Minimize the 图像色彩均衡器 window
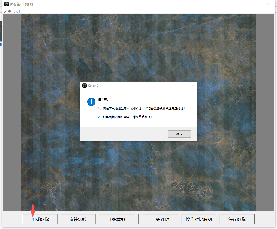 pyautogui.click(x=243, y=4)
